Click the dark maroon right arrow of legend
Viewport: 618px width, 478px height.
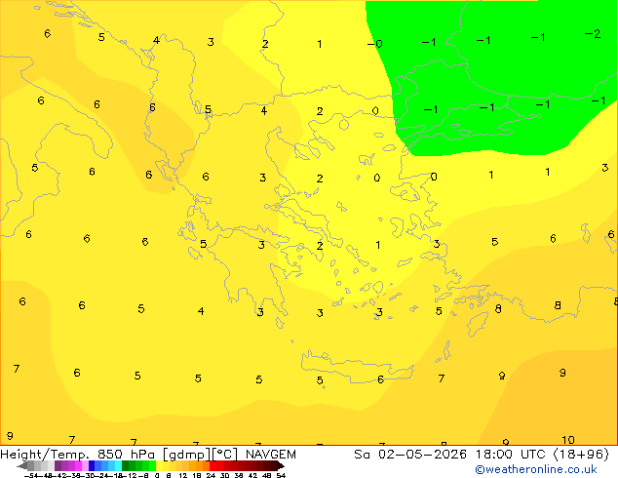click(281, 466)
